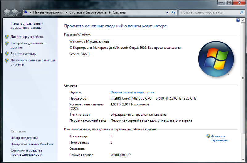This screenshot has height=163, width=247.
Task: Refresh the page with the refresh icon
Action: click(x=174, y=12)
